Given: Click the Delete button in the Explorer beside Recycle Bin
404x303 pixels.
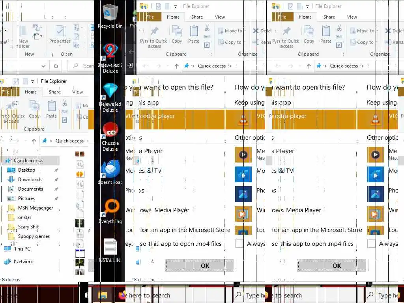Looking at the screenshot, I should tap(262, 31).
